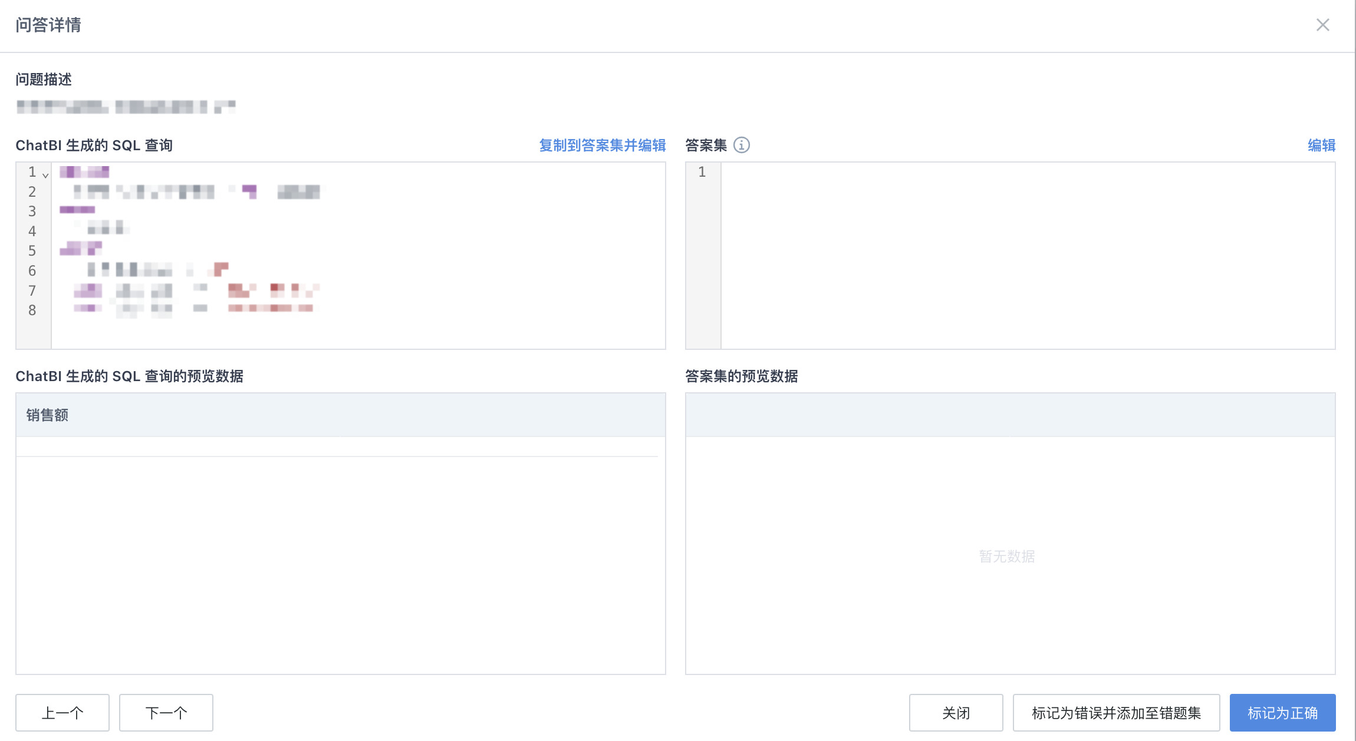The image size is (1356, 741).
Task: Click line number 1 in 答案集 gutter
Action: point(702,172)
